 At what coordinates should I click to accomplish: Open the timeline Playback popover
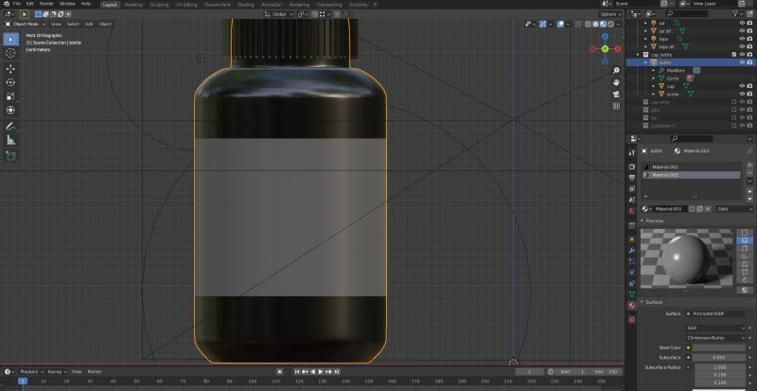click(31, 372)
